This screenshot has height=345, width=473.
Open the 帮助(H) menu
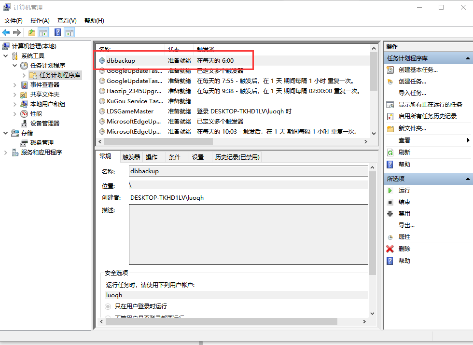point(94,20)
